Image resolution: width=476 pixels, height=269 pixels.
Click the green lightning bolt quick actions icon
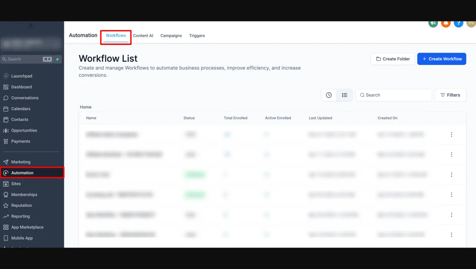coord(58,59)
